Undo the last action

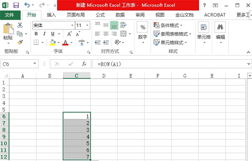(27, 5)
